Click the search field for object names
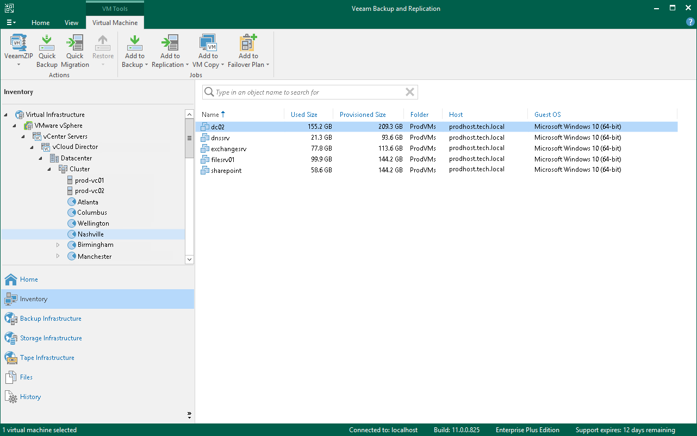 [x=310, y=92]
